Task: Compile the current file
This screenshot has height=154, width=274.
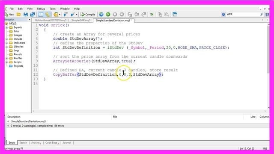Action: coord(88,15)
